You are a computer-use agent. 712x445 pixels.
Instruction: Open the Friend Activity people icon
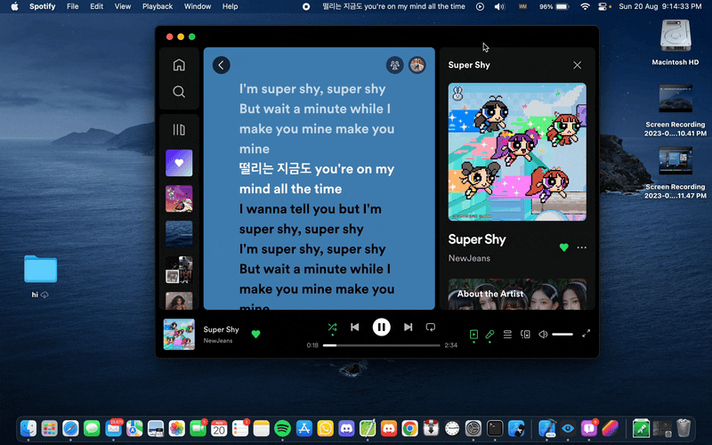coord(394,65)
